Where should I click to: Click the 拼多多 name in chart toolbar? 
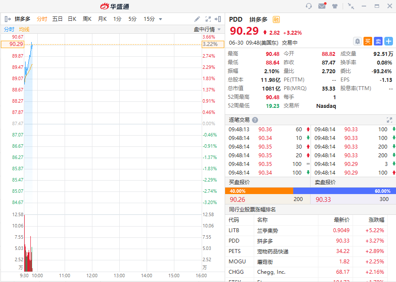23,19
